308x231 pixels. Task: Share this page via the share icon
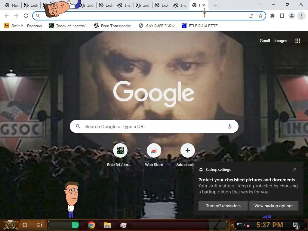tap(251, 16)
